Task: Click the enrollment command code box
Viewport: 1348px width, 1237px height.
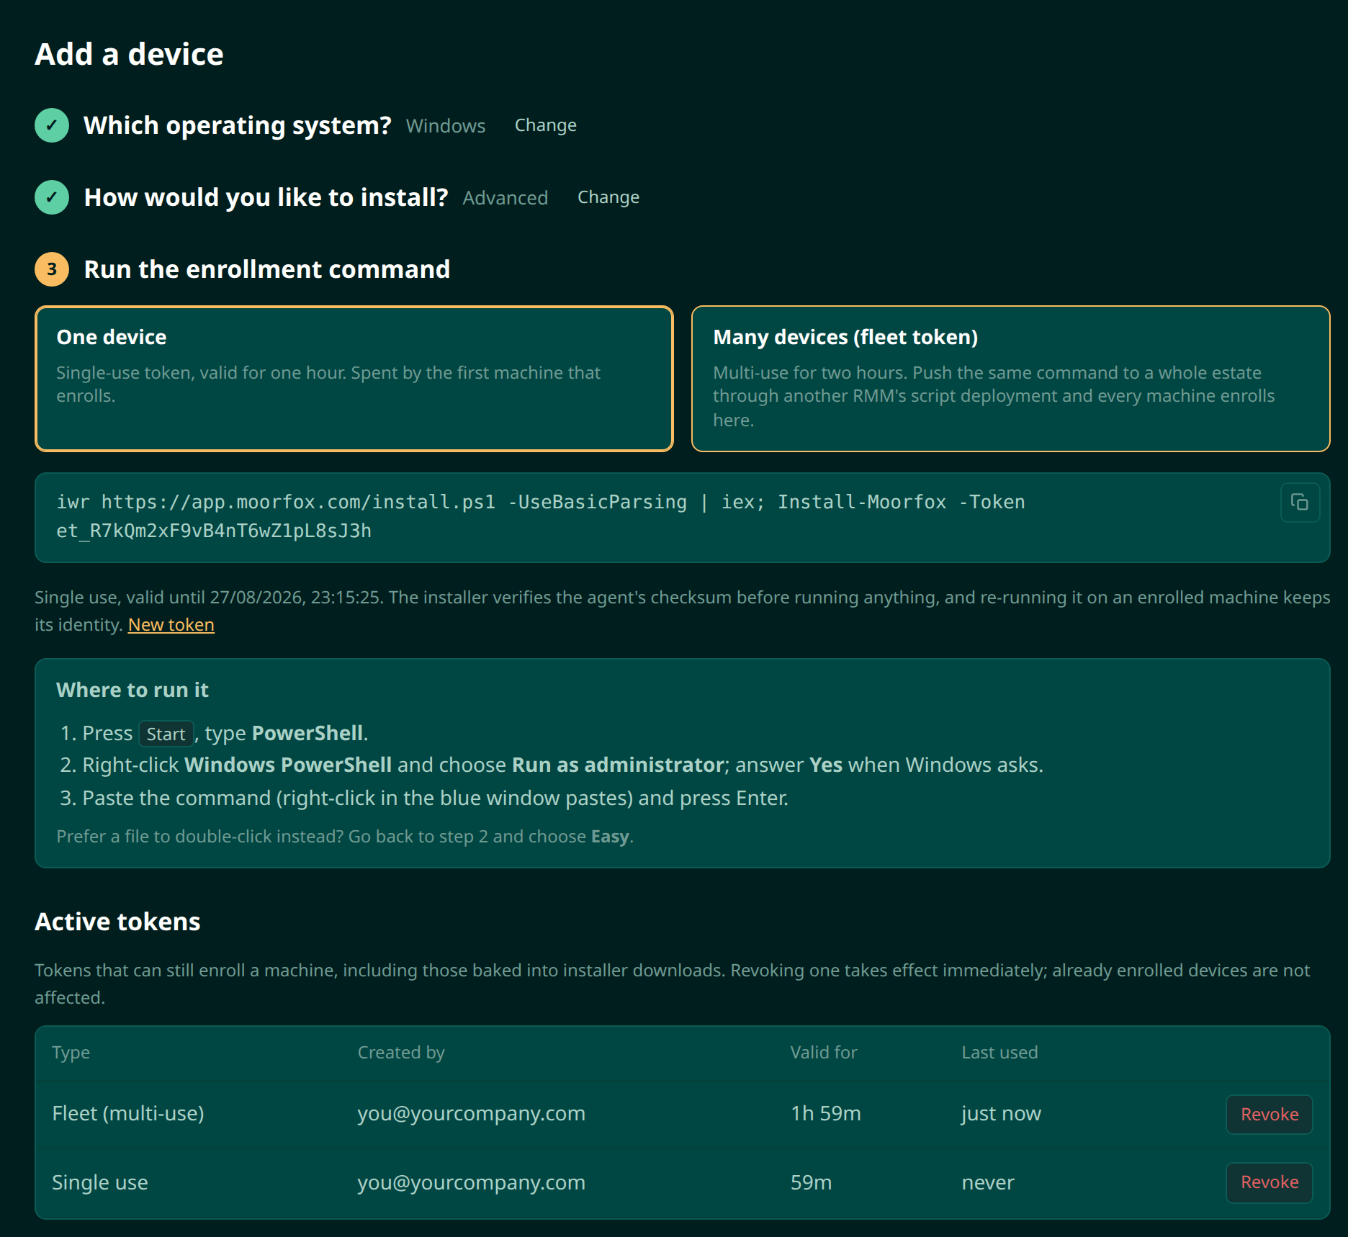Action: click(682, 517)
